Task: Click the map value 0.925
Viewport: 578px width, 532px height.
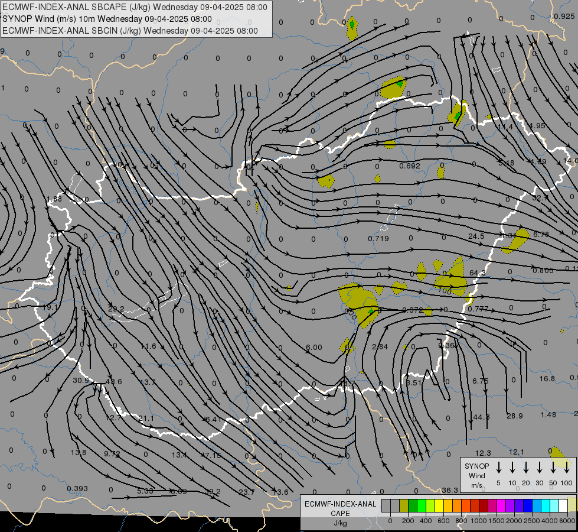Action: tap(564, 16)
